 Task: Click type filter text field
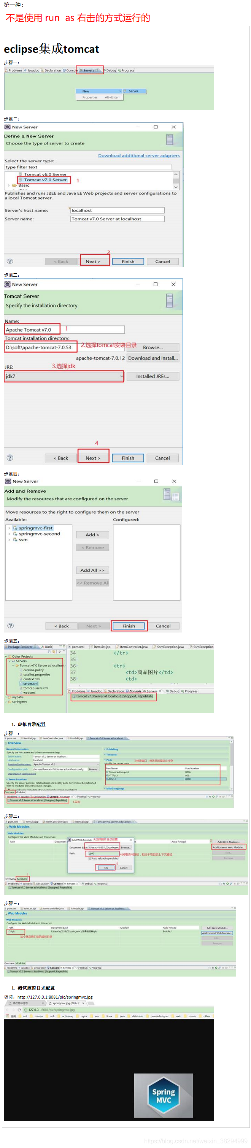click(x=88, y=167)
